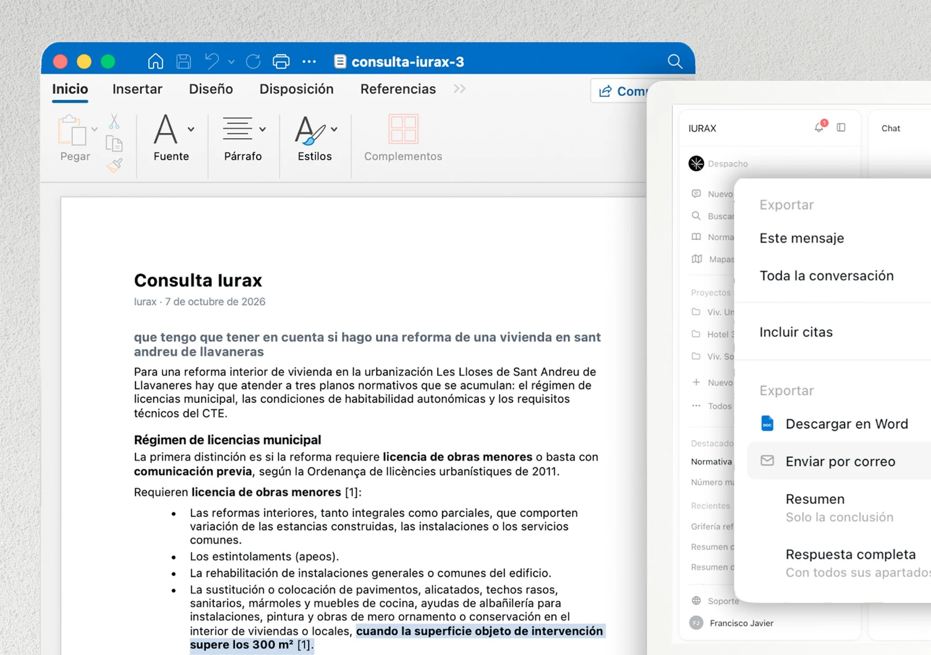Click the Save floppy disk icon
Viewport: 931px width, 655px height.
(184, 62)
